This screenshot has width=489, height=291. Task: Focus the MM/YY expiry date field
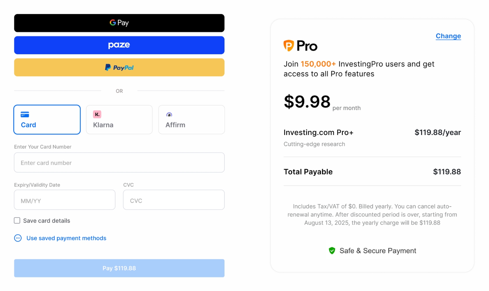pyautogui.click(x=65, y=200)
